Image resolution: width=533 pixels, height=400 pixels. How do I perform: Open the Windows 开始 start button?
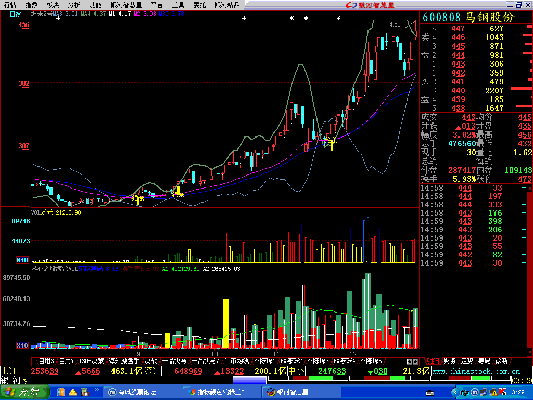click(24, 392)
